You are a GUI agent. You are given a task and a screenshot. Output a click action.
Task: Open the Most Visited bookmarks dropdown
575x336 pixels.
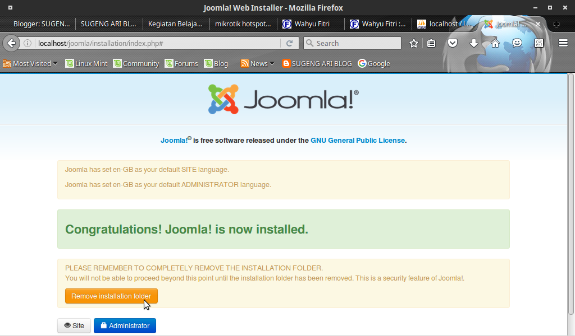point(31,64)
